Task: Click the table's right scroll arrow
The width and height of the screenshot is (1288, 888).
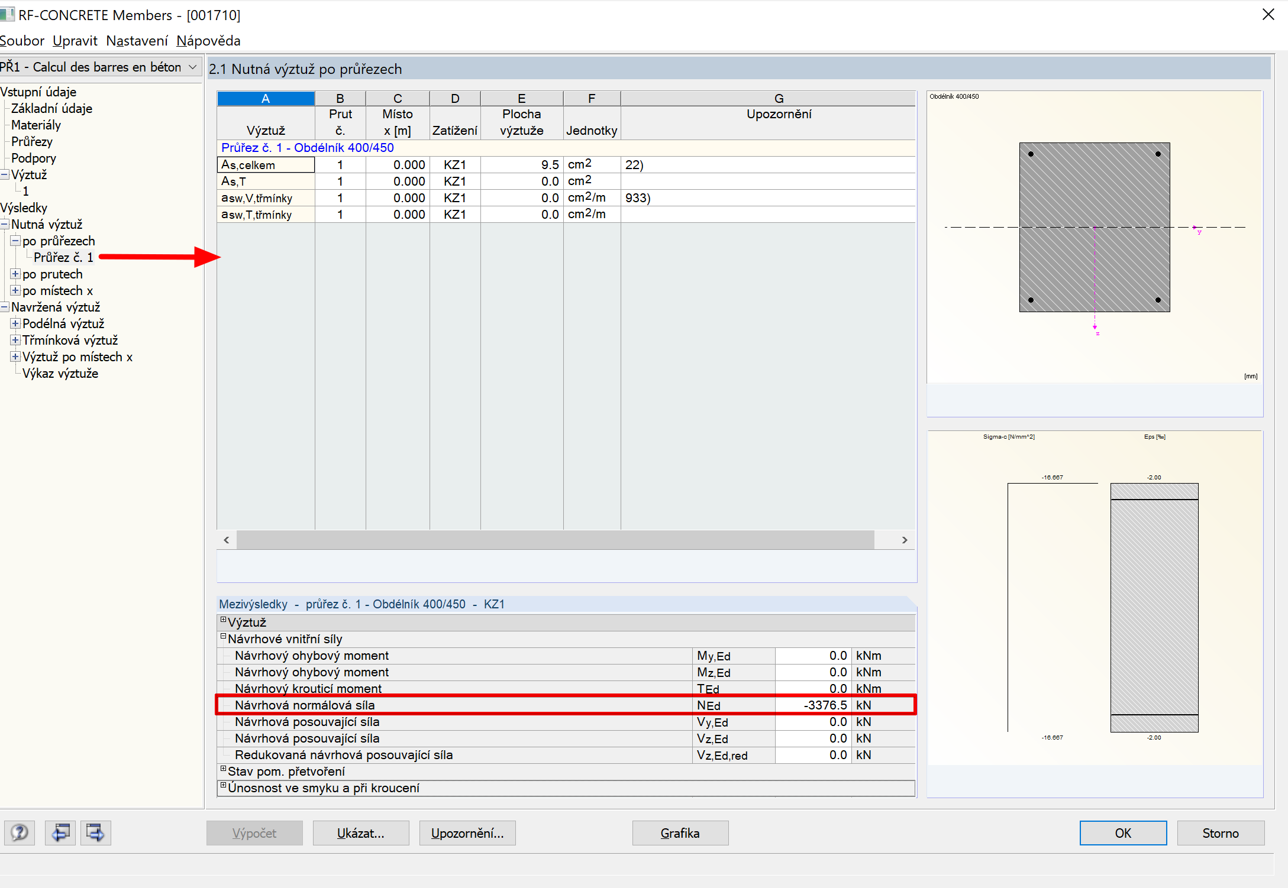Action: 904,540
